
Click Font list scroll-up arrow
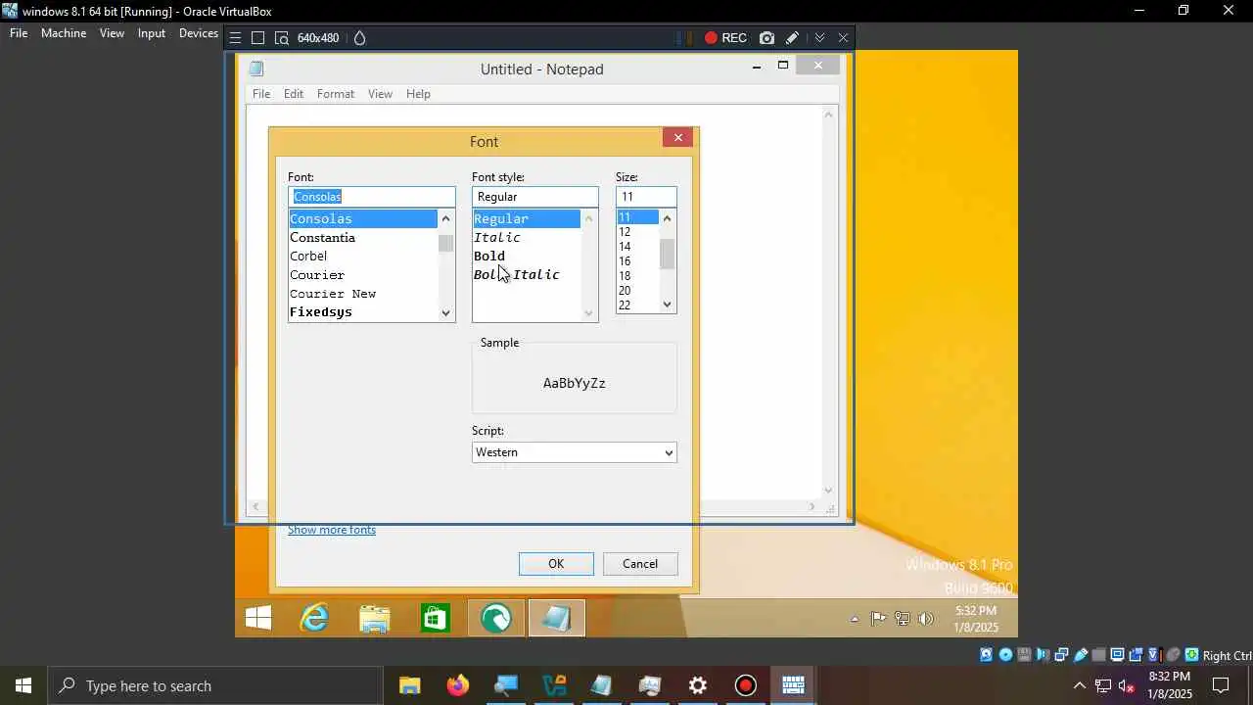tap(446, 218)
